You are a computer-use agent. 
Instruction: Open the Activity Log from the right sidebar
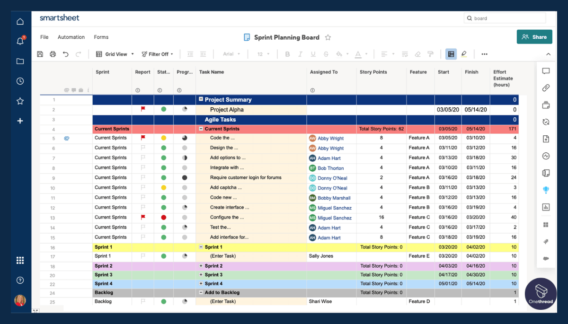[x=546, y=156]
